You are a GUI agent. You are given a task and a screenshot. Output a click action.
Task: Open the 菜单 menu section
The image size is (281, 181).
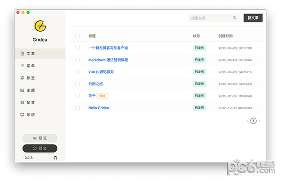40,66
